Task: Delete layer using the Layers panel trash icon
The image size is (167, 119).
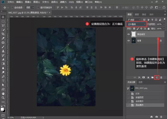Action: (x=161, y=77)
